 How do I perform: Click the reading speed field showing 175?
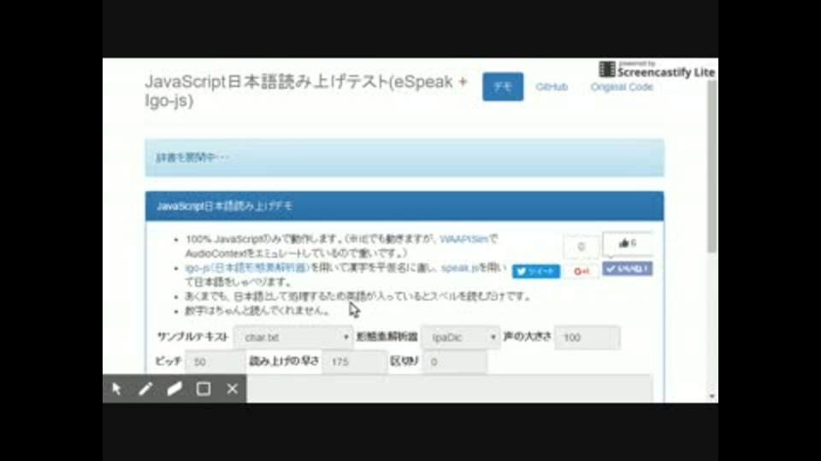tap(354, 362)
